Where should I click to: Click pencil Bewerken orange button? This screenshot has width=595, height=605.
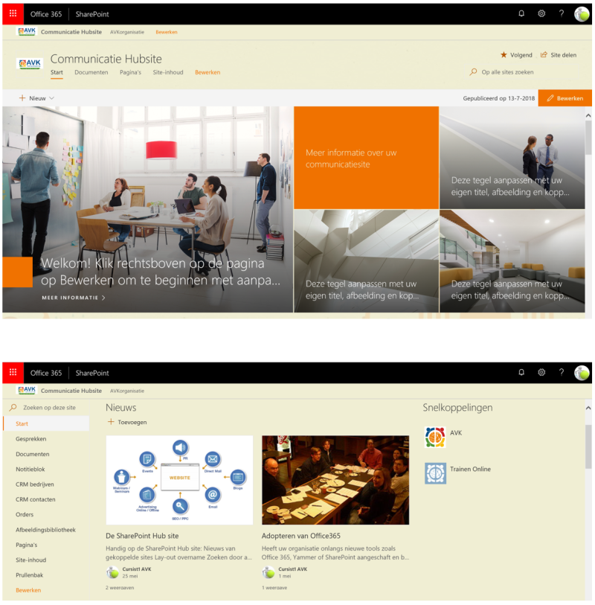pyautogui.click(x=565, y=98)
